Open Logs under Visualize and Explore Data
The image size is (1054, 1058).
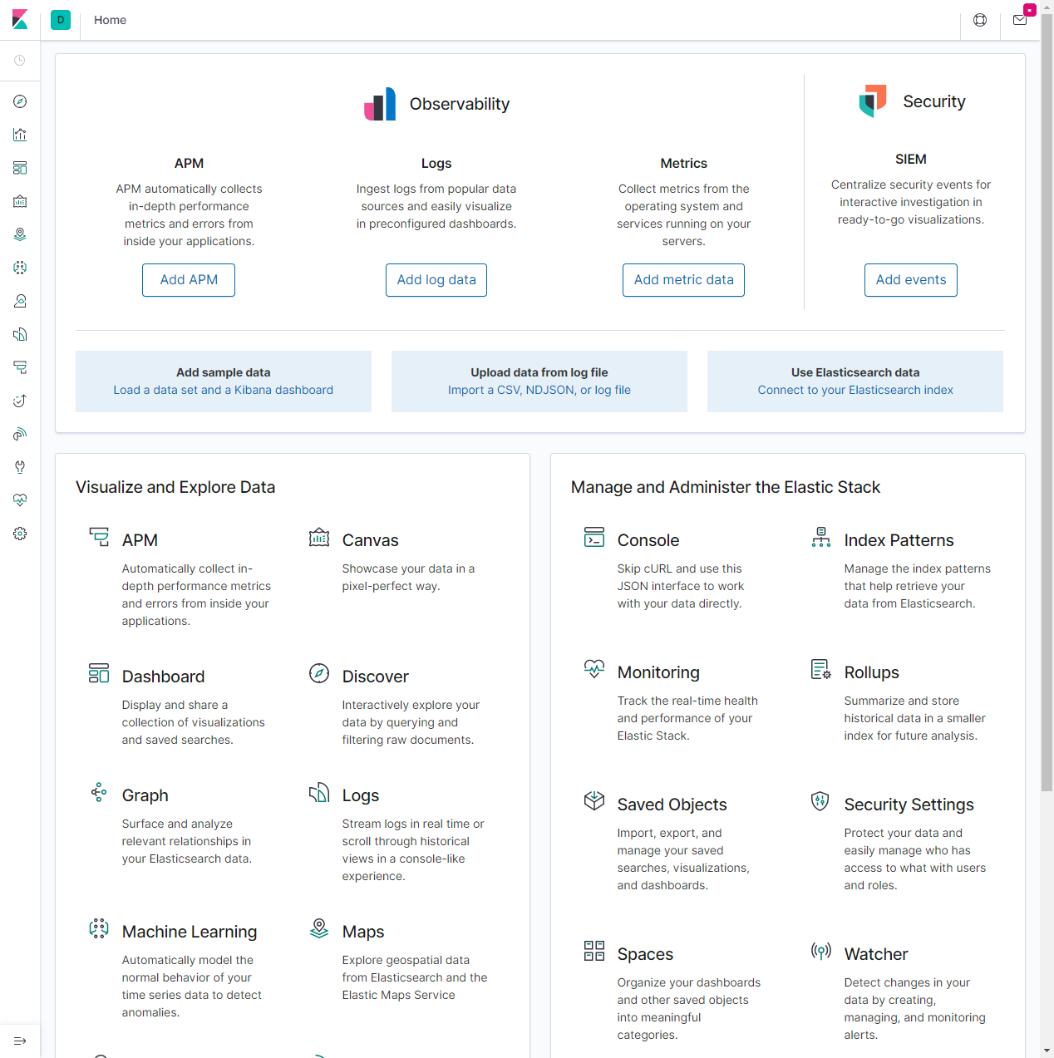[x=402, y=833]
